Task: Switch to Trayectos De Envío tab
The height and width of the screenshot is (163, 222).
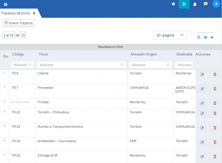Action: (x=15, y=13)
